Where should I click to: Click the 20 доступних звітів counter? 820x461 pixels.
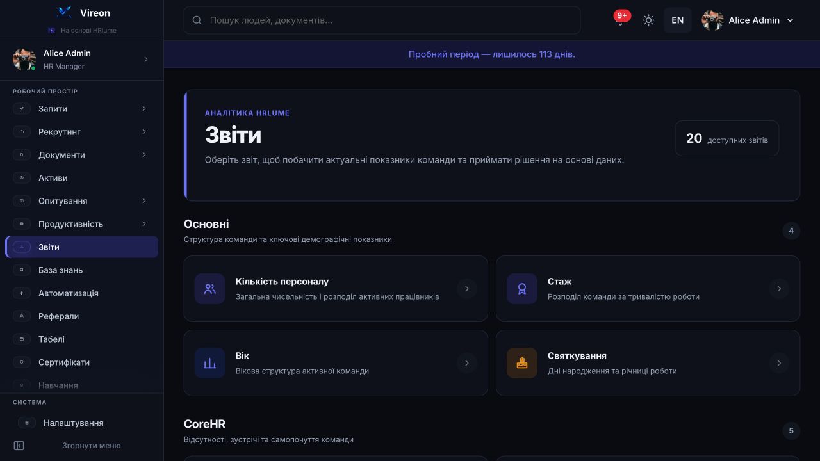(727, 138)
